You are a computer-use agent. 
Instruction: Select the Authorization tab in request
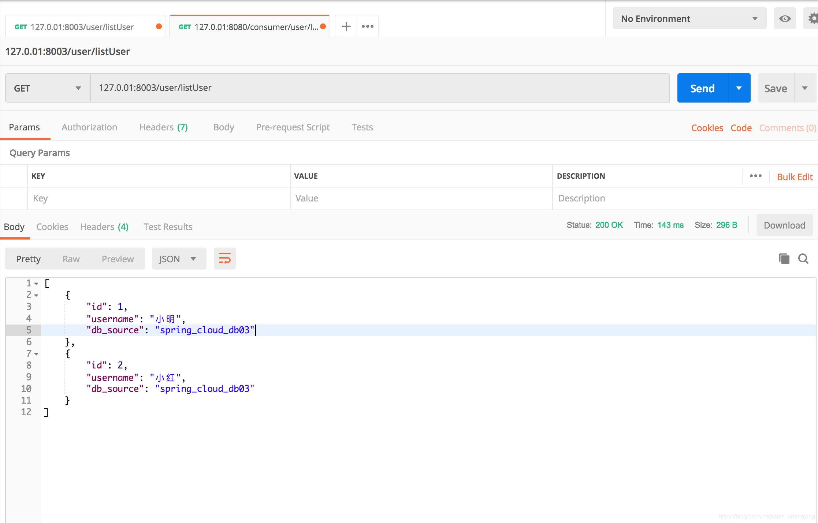pos(89,126)
